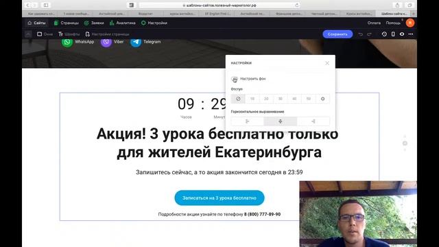Collapse editor toolbar with up-arrow button
The height and width of the screenshot is (247, 439).
28,34
